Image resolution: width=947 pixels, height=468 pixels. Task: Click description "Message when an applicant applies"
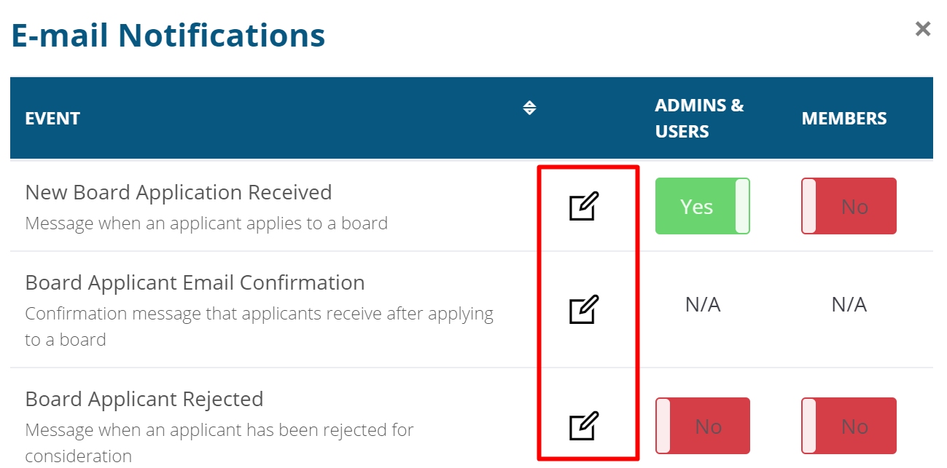206,223
